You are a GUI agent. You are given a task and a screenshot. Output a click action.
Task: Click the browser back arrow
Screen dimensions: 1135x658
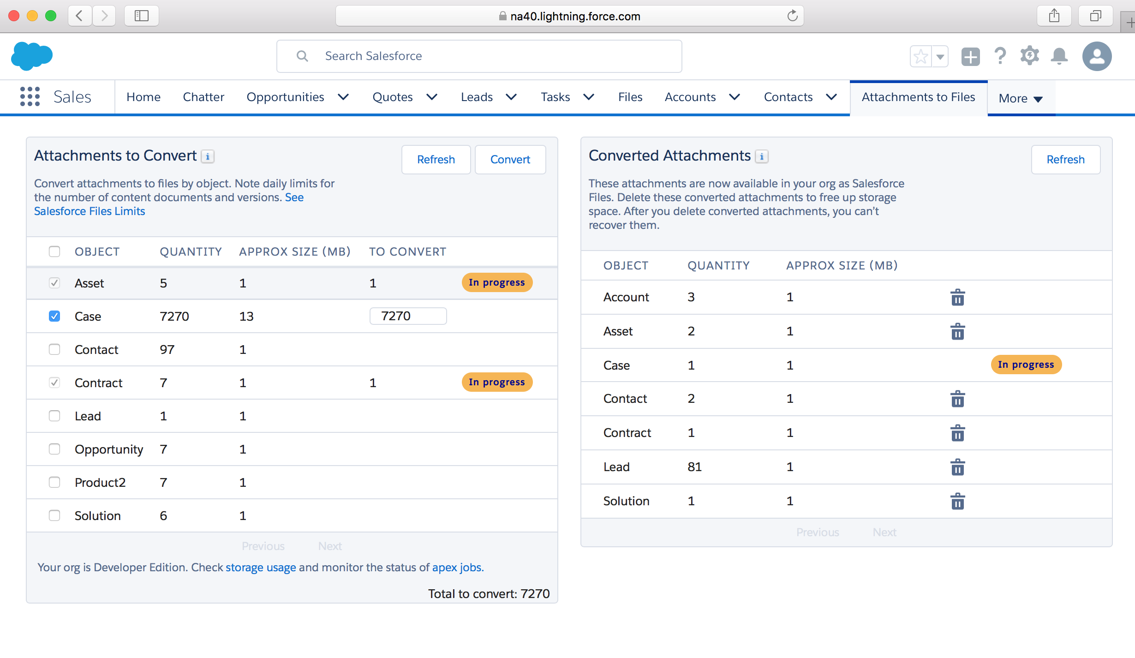tap(80, 16)
